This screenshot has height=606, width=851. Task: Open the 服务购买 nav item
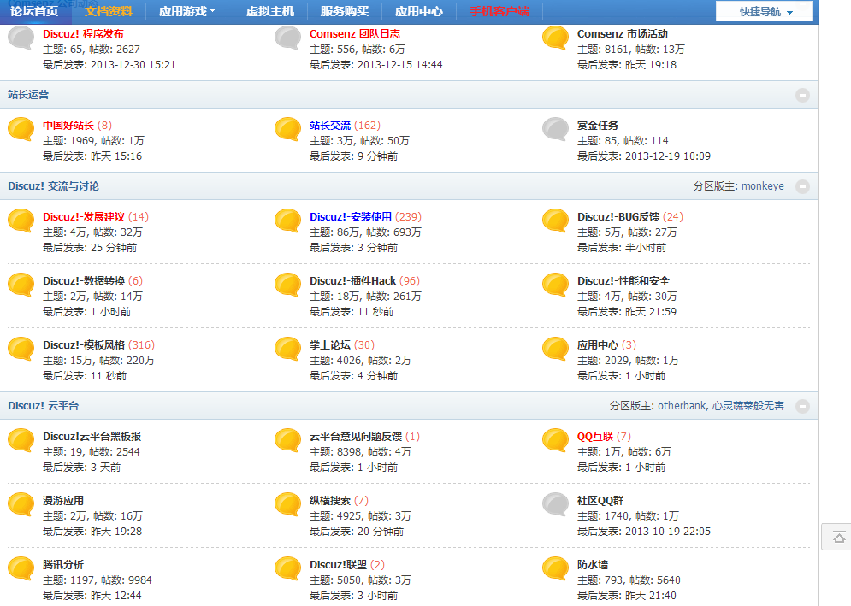pos(345,11)
